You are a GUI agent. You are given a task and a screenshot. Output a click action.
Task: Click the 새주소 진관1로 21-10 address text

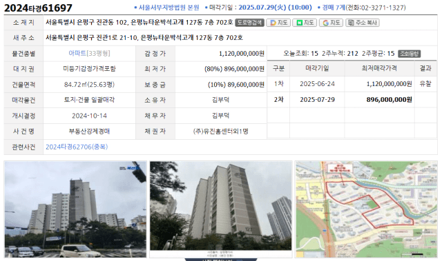click(x=144, y=38)
